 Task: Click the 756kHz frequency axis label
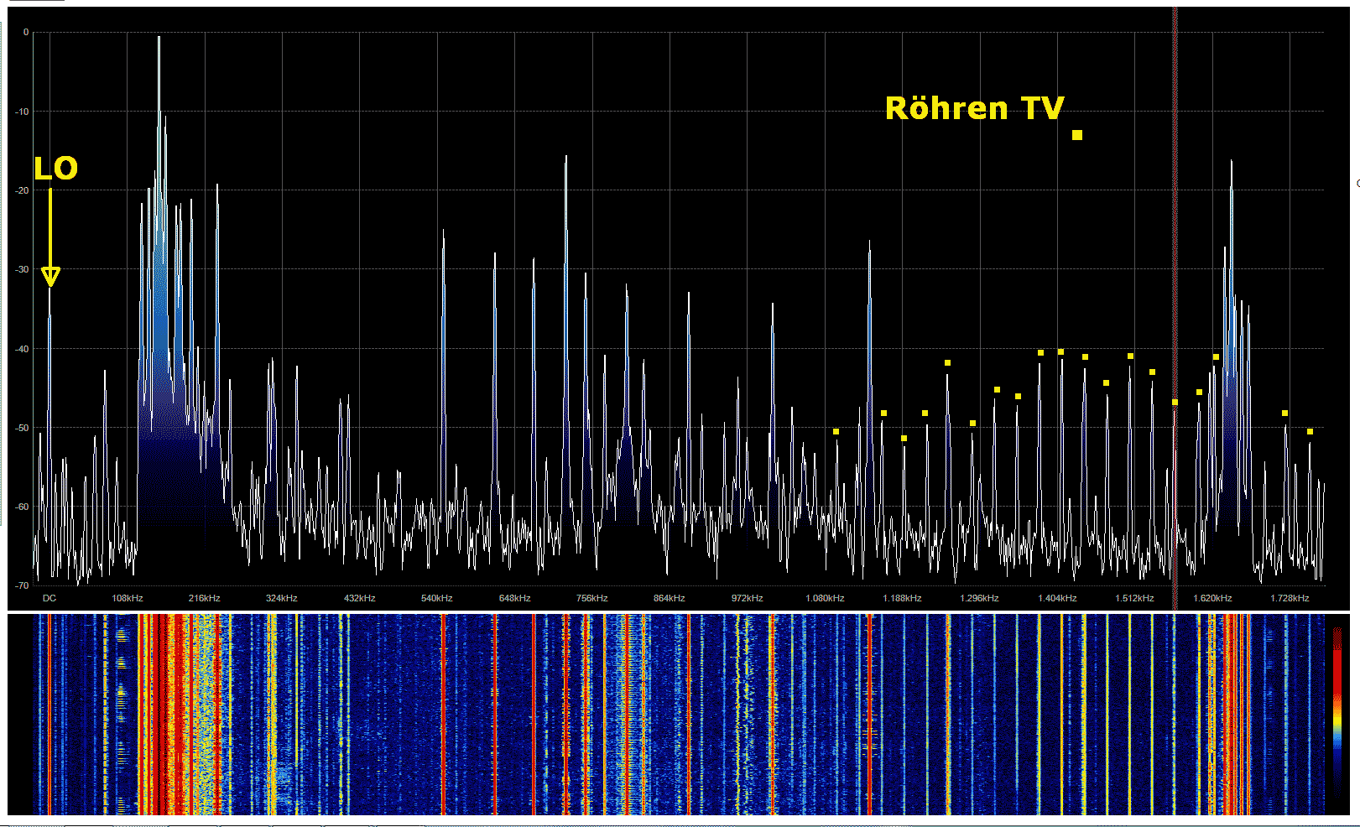(592, 598)
